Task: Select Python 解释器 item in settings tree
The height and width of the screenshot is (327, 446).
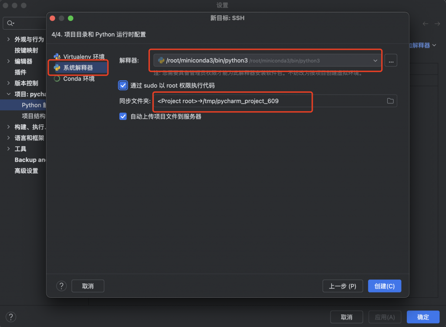Action: click(x=34, y=105)
